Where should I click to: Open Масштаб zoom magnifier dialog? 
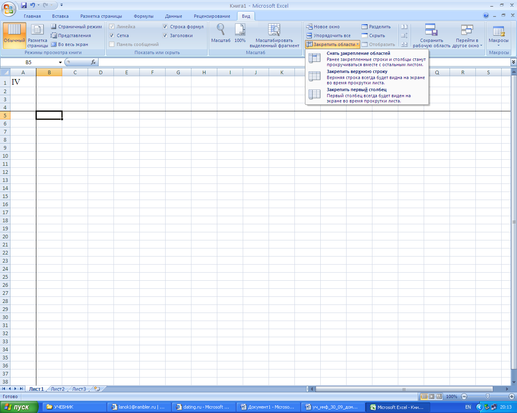pos(221,33)
